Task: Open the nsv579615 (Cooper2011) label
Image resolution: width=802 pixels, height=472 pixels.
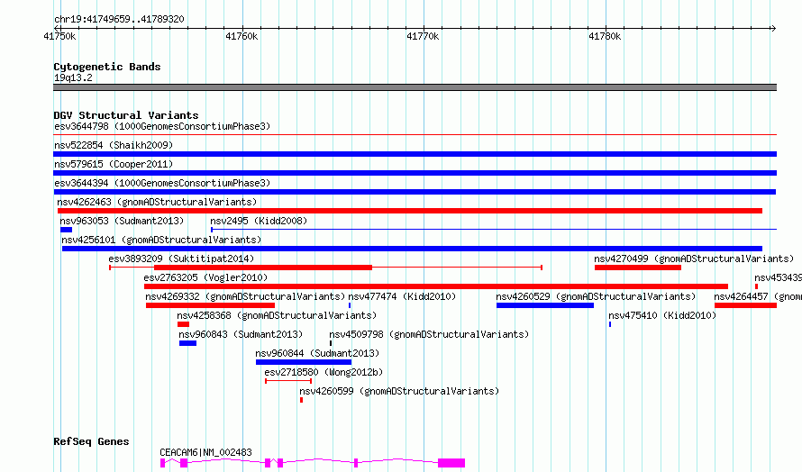Action: click(x=114, y=164)
